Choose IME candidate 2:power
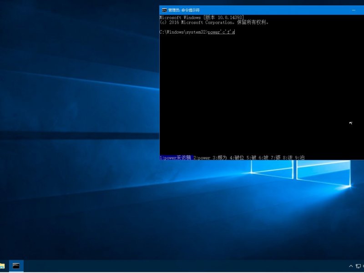This screenshot has height=273, width=364. click(x=202, y=158)
